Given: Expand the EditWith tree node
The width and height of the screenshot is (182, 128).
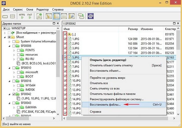Looking at the screenshot, I should (x=14, y=108).
